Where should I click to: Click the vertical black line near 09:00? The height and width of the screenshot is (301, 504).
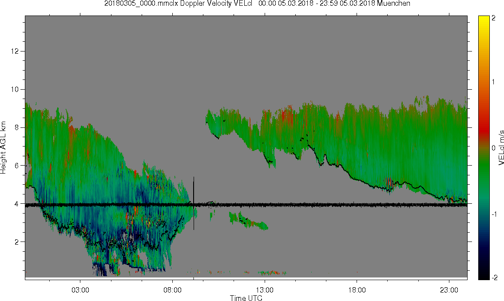194,203
